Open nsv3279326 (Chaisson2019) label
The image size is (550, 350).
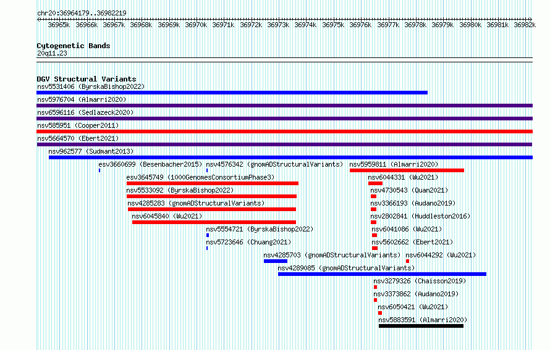tap(420, 281)
